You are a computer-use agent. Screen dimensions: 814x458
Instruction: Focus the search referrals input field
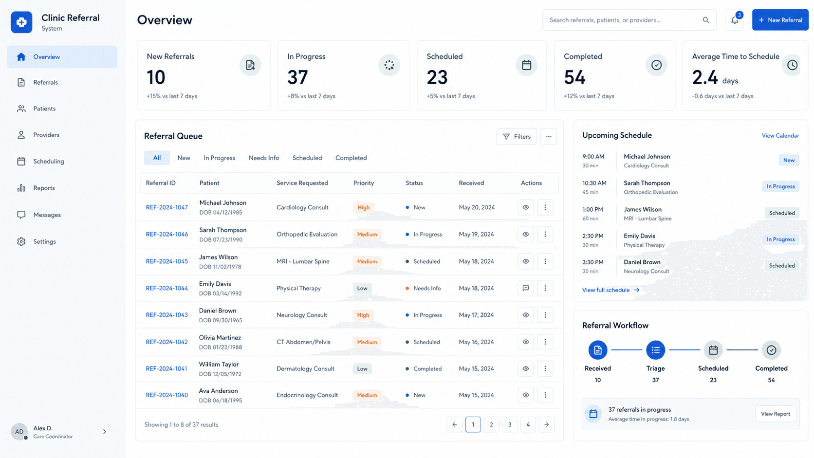tap(629, 20)
